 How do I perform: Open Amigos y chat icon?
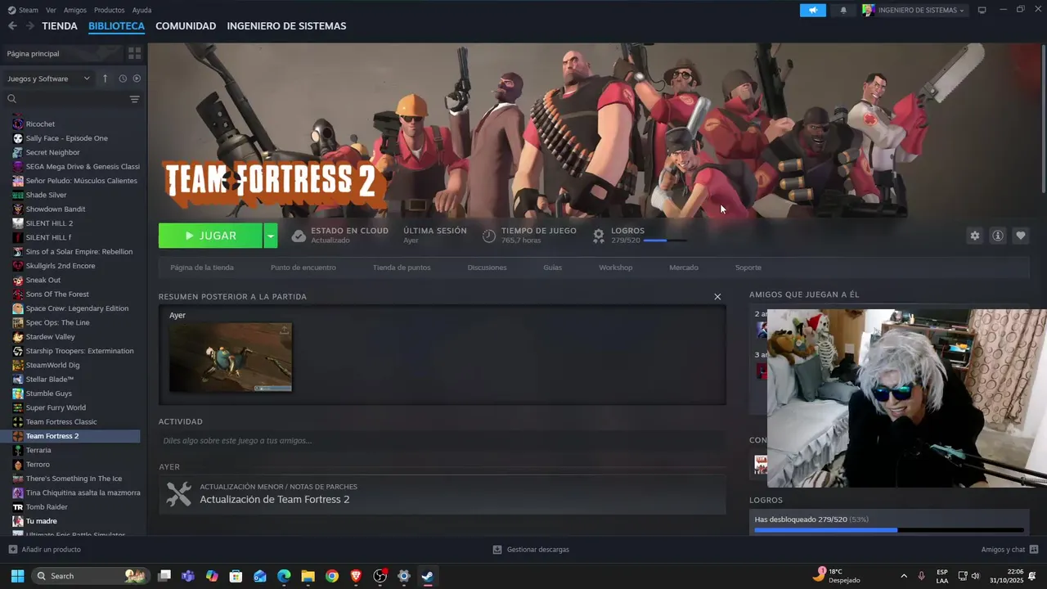coord(1034,550)
